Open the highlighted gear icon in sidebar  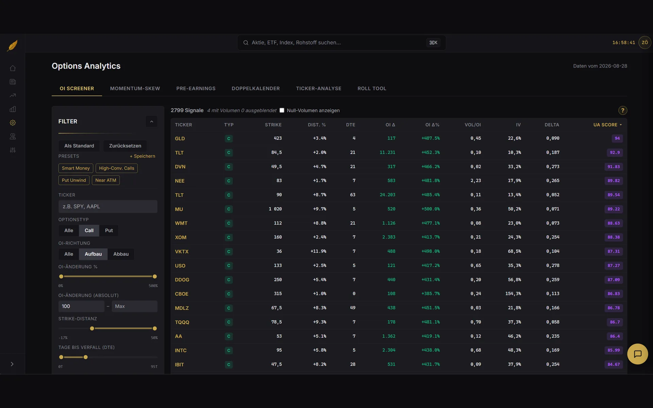pos(13,123)
